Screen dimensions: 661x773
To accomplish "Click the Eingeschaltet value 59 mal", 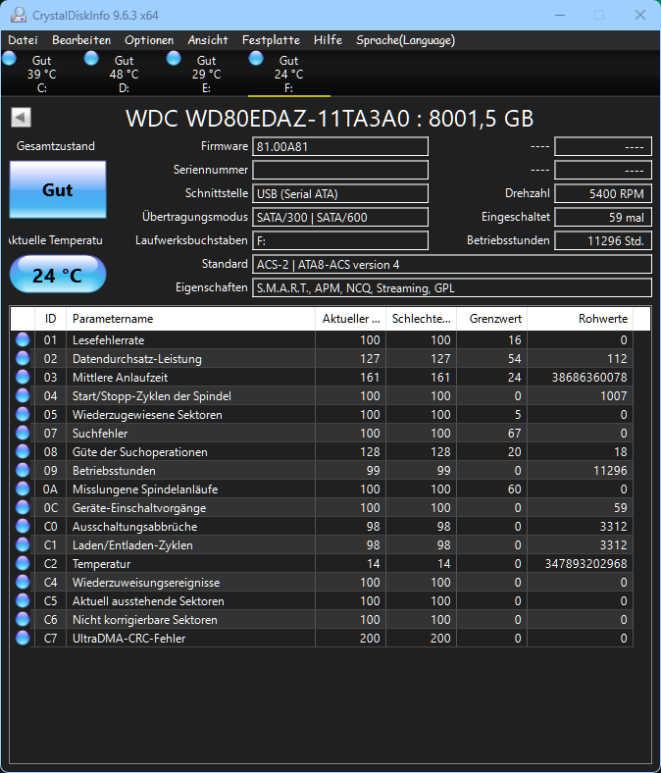I will (603, 218).
